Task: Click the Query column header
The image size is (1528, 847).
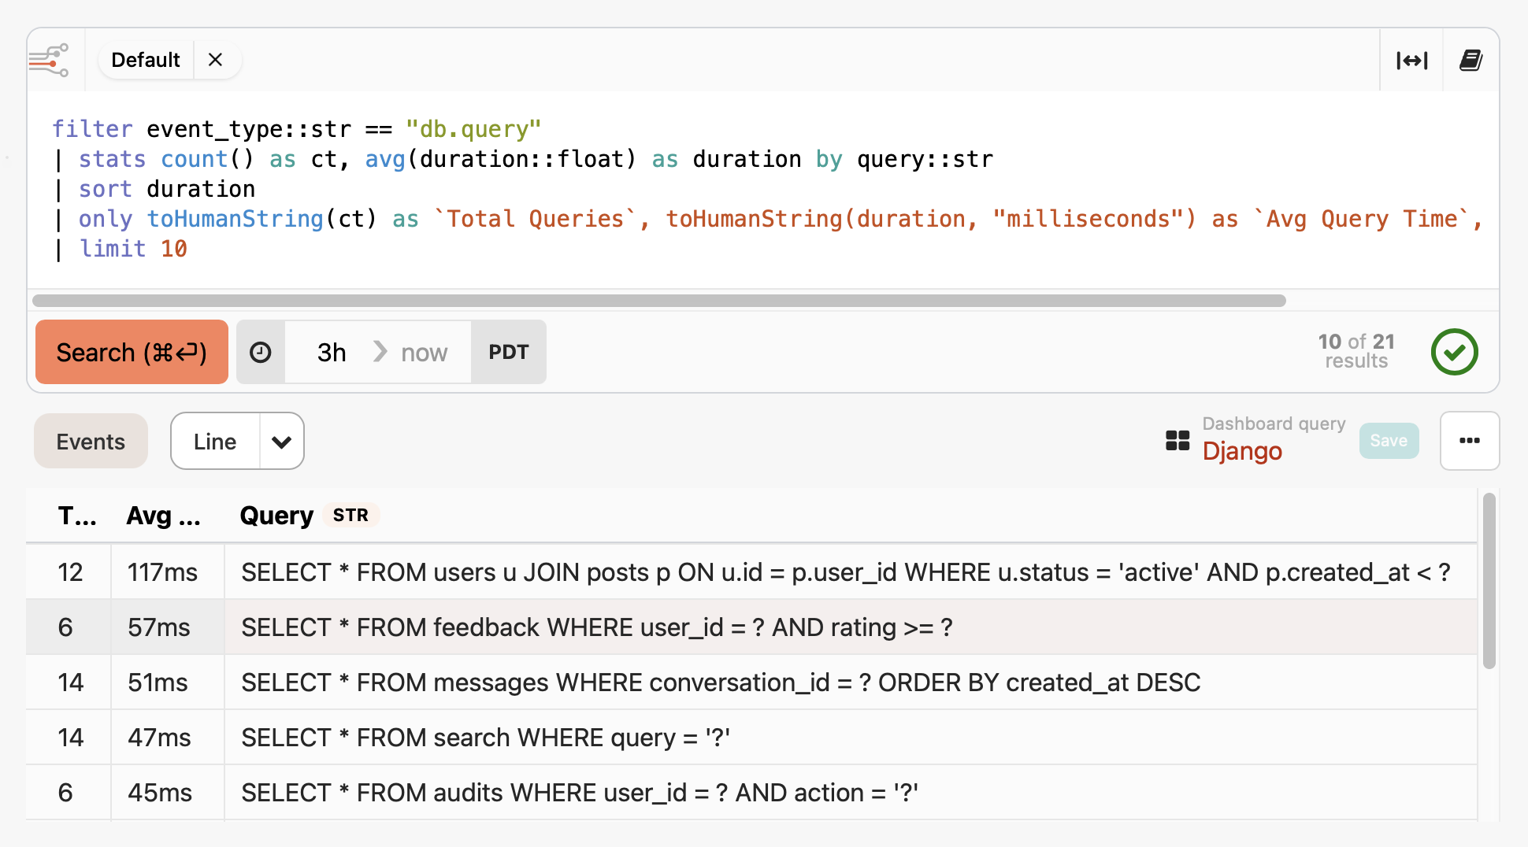Action: tap(276, 516)
